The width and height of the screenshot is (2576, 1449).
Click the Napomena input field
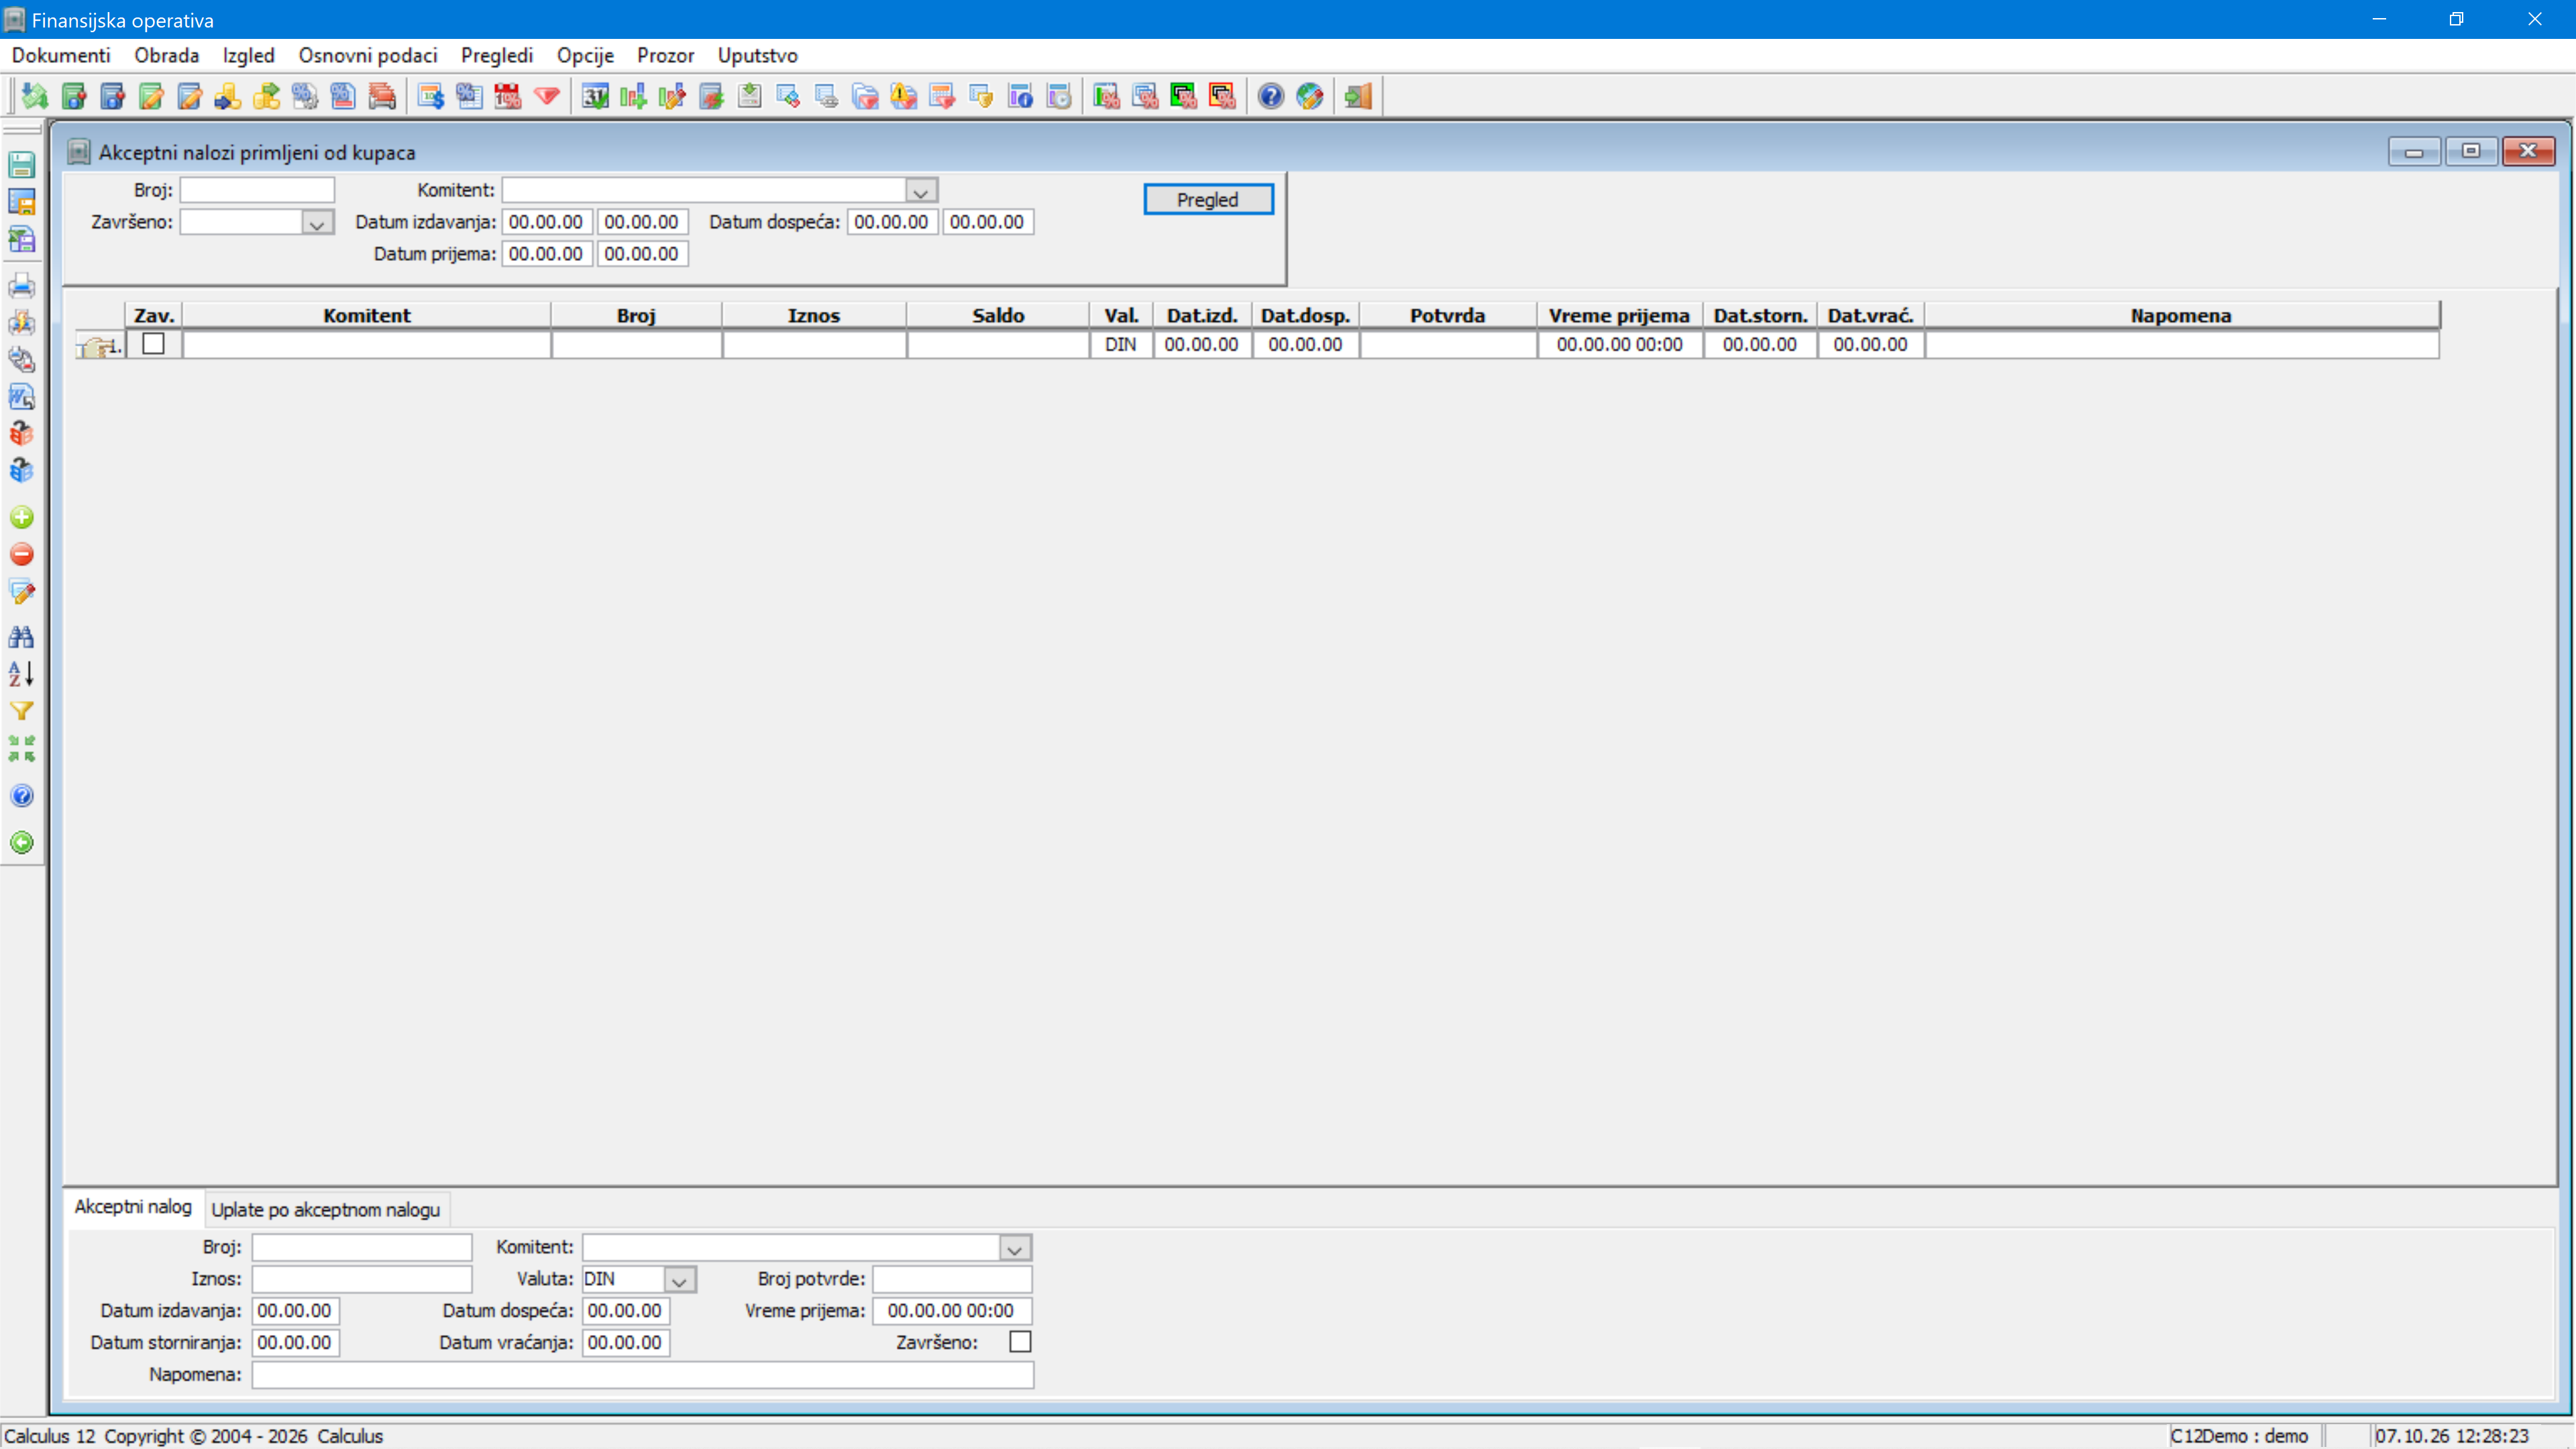(642, 1375)
